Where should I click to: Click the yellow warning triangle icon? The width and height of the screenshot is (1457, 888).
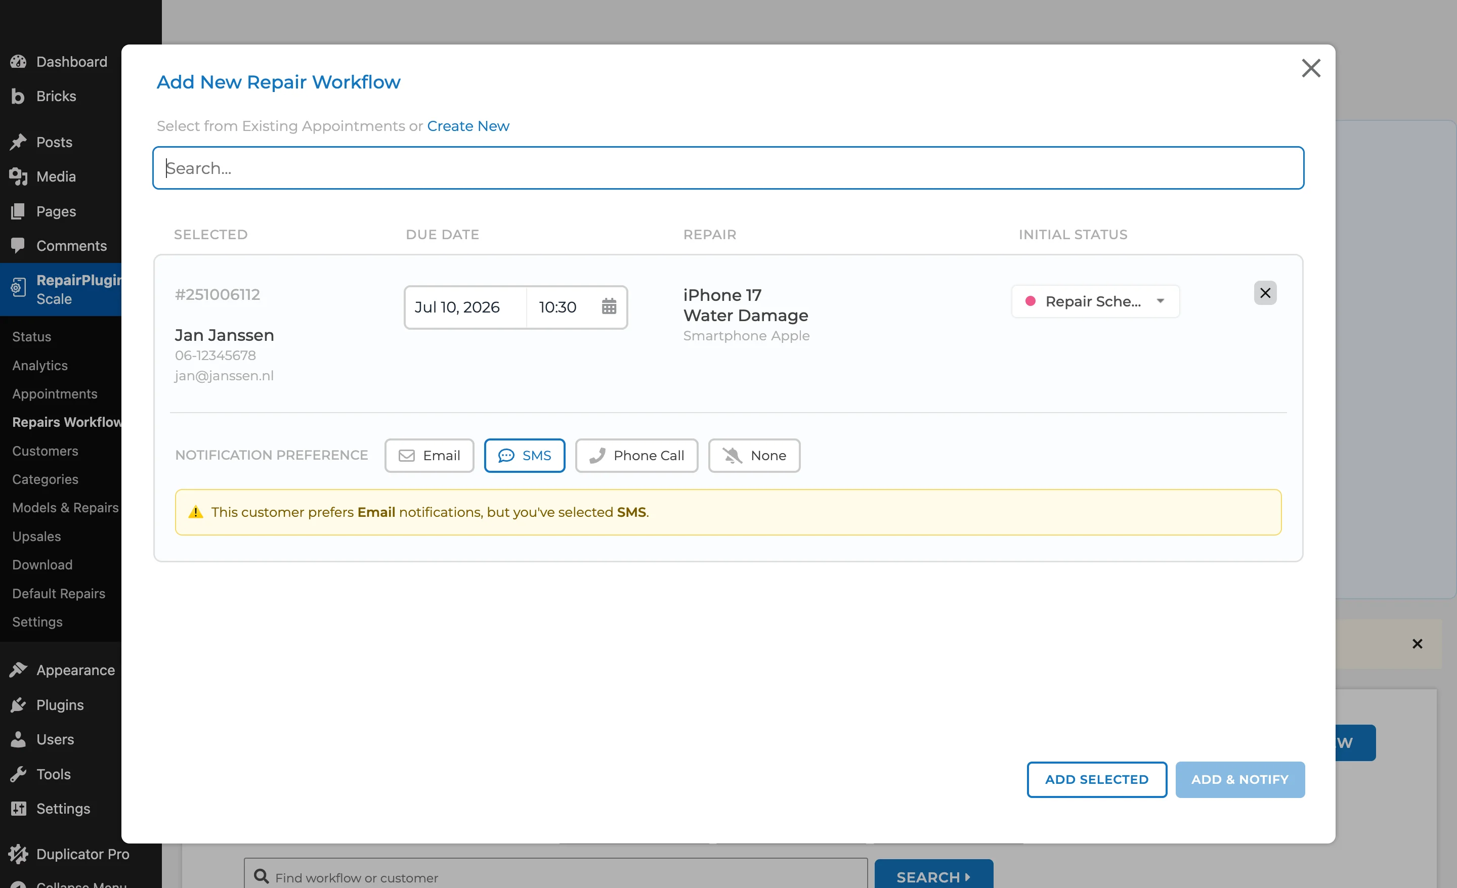click(x=195, y=512)
